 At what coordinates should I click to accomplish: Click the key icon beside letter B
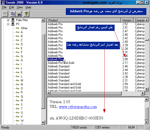click(x=18, y=36)
